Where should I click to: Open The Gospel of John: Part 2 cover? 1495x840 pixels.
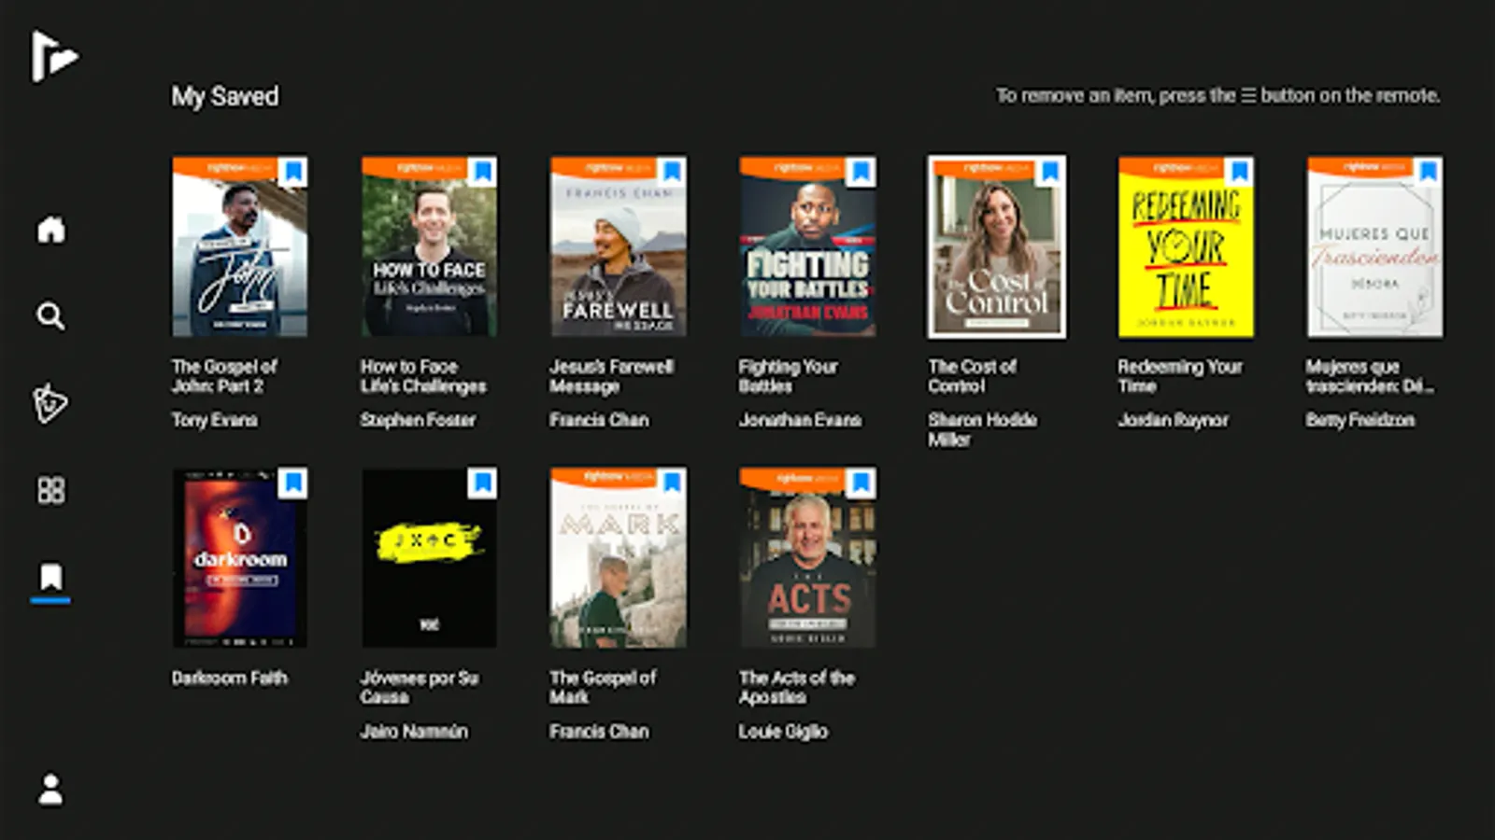click(239, 246)
